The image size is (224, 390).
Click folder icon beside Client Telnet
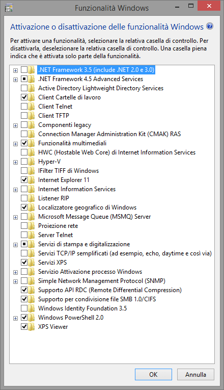pos(31,107)
